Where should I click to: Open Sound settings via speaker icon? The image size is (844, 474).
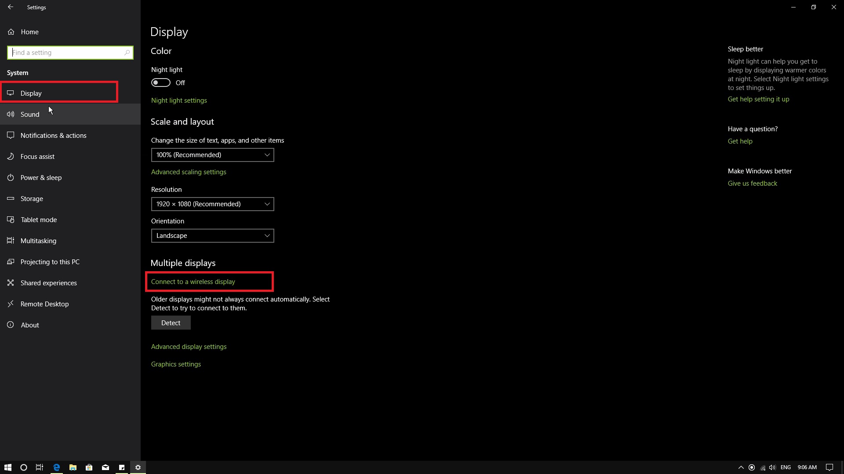coord(11,115)
